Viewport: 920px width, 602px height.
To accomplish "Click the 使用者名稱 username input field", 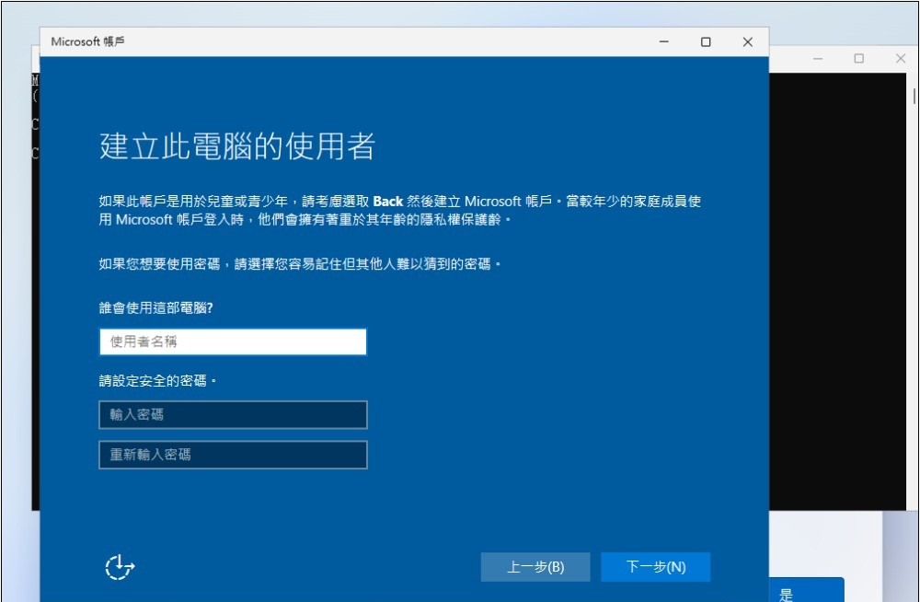I will [x=233, y=342].
